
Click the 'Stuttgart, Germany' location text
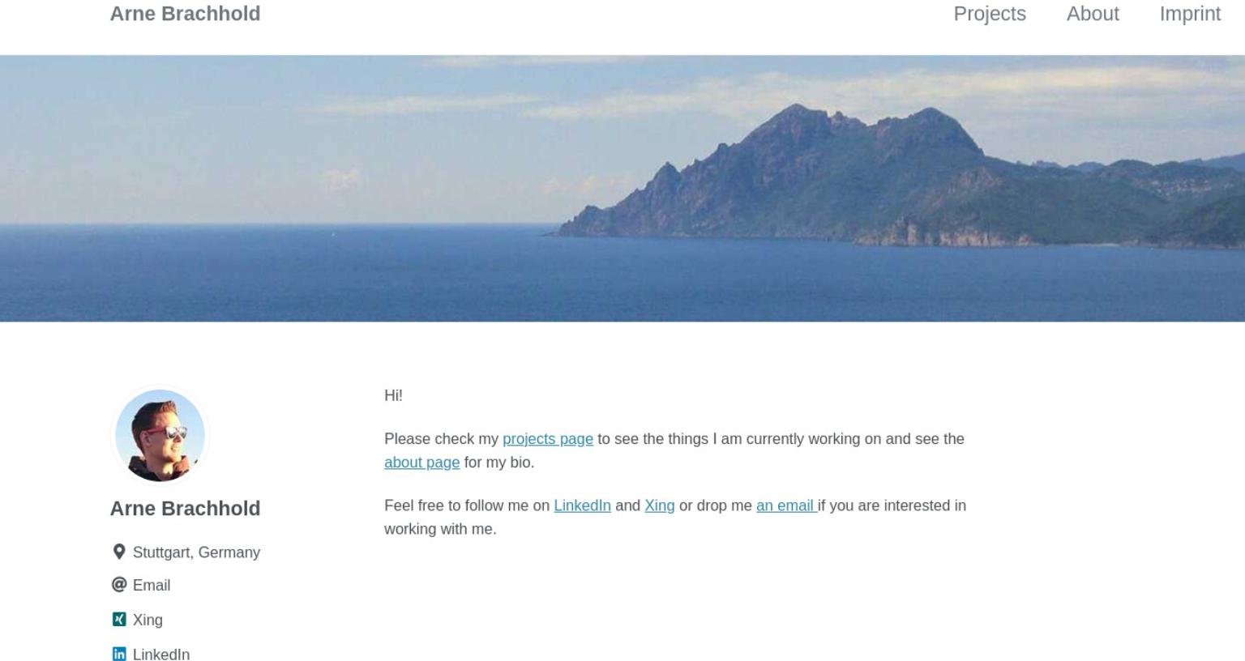coord(196,552)
